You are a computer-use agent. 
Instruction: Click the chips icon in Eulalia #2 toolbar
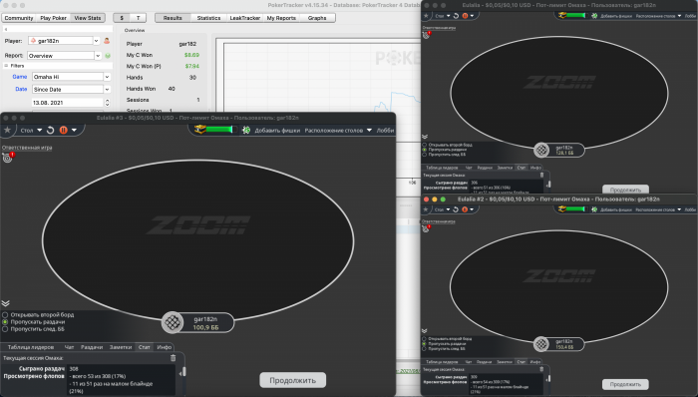[594, 209]
